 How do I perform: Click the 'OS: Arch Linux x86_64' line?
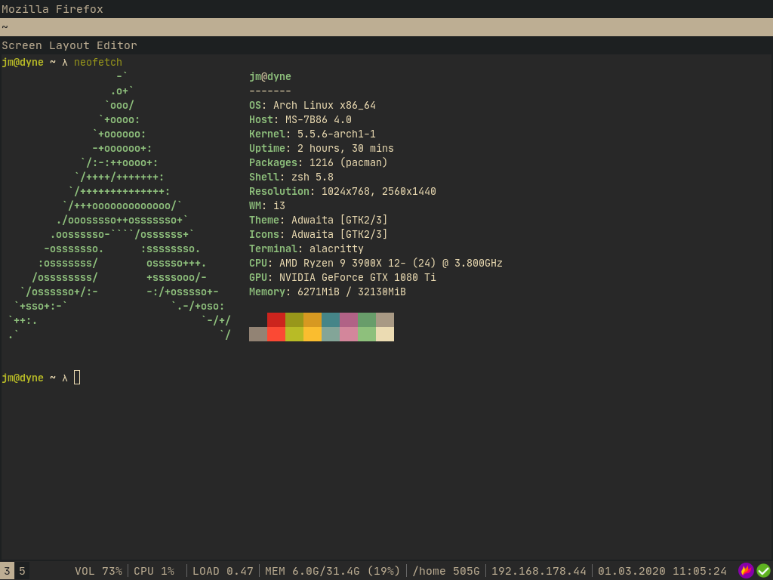(x=313, y=105)
